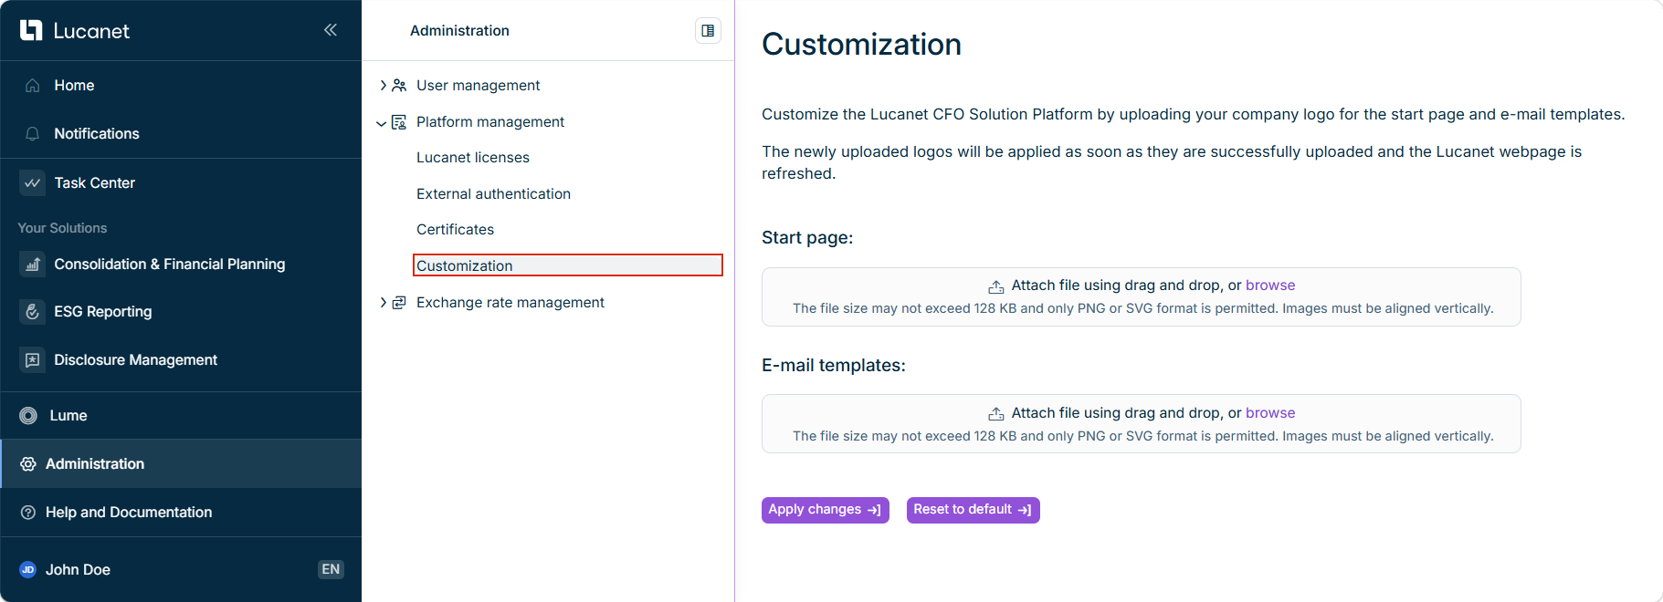Open Disclosure Management solution
This screenshot has width=1663, height=602.
coord(181,360)
